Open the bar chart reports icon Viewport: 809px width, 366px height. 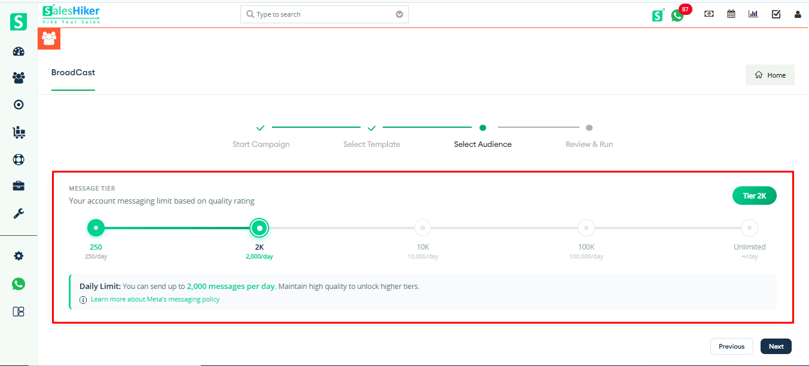[753, 14]
